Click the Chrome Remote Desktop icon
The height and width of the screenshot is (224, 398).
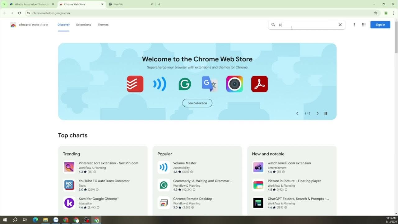pos(164,203)
